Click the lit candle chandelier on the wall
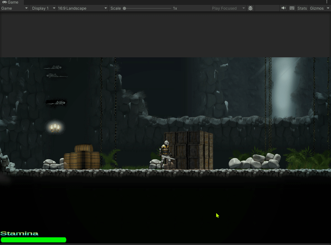Image resolution: width=331 pixels, height=245 pixels. click(x=54, y=127)
